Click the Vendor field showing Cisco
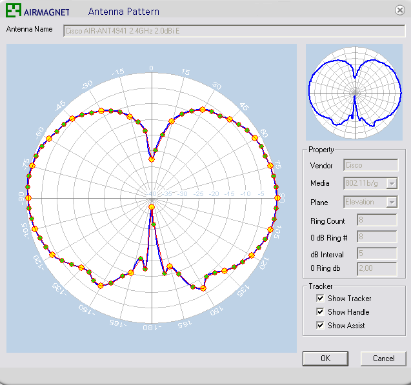The width and height of the screenshot is (411, 385). 370,165
